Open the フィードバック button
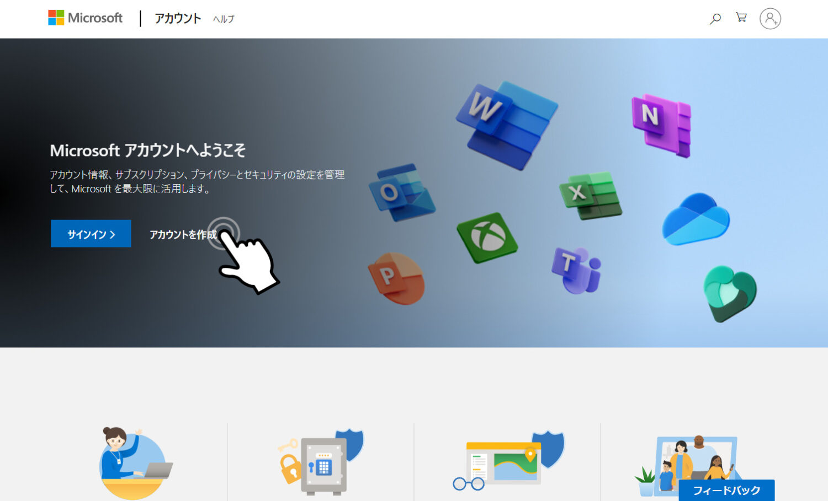 pyautogui.click(x=726, y=490)
